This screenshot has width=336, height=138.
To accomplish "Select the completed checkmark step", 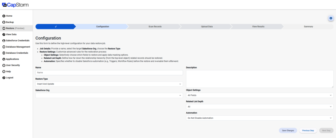I will point(56,27).
